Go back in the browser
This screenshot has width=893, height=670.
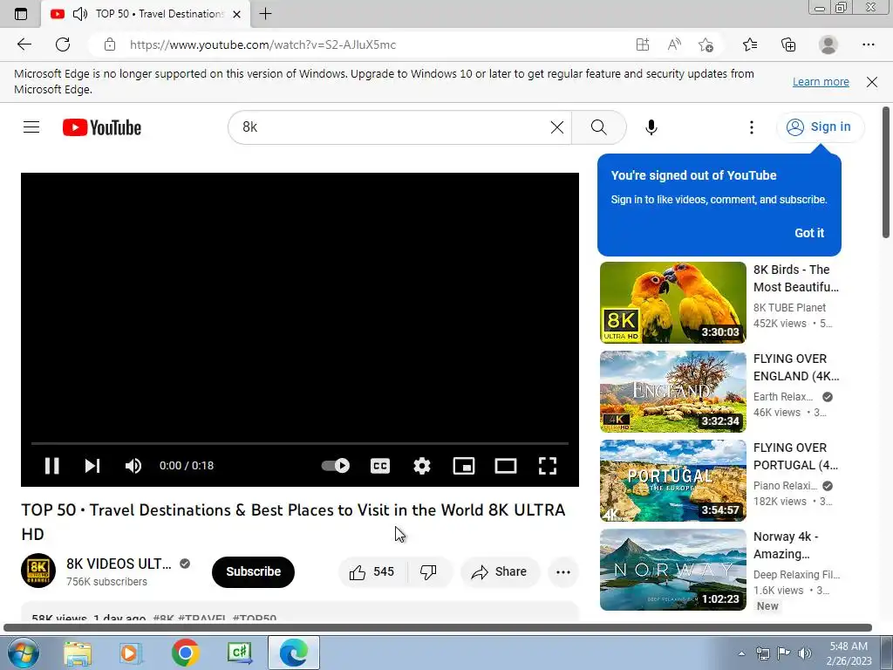click(x=24, y=44)
